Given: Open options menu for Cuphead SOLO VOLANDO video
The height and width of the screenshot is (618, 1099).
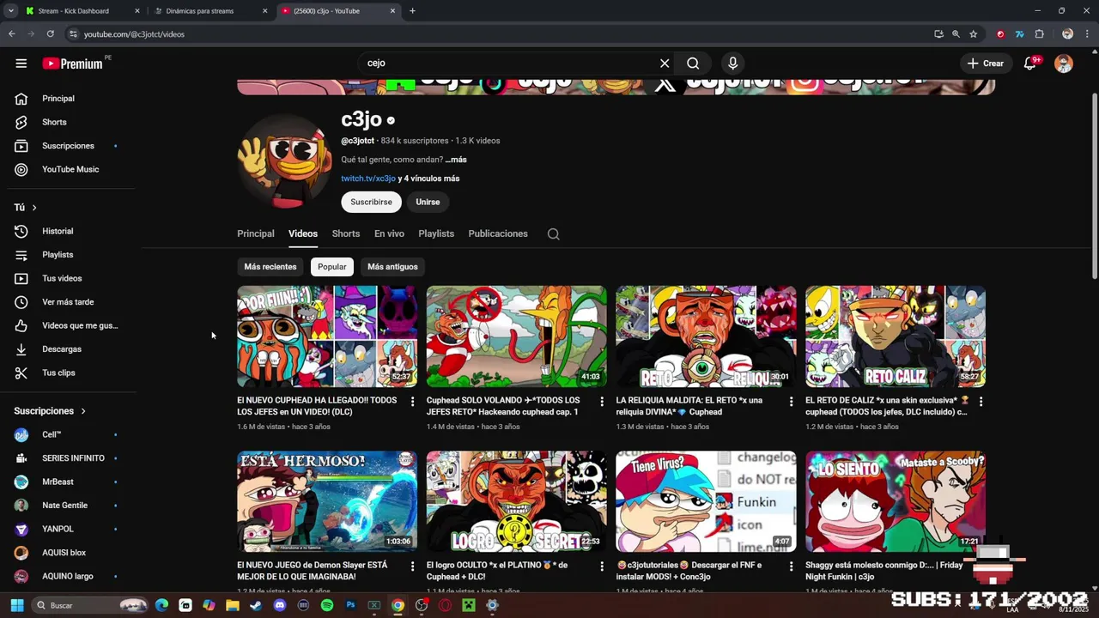Looking at the screenshot, I should pyautogui.click(x=602, y=402).
